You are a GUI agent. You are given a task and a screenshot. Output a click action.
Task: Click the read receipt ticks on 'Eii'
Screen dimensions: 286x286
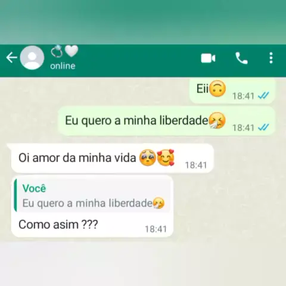pyautogui.click(x=263, y=95)
